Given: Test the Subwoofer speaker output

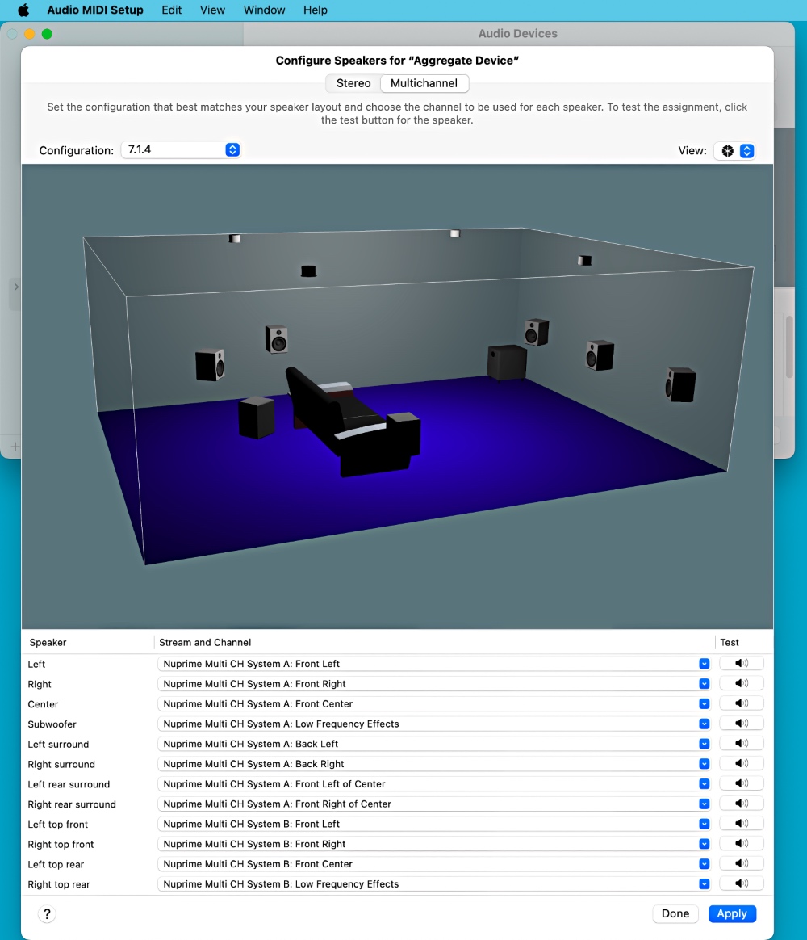Looking at the screenshot, I should (741, 724).
